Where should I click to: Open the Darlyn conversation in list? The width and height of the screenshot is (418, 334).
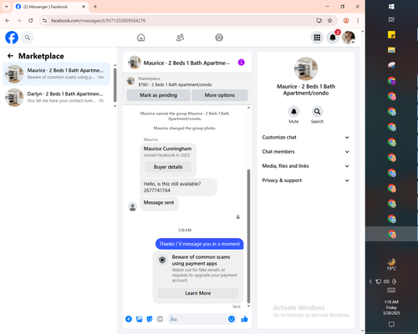coord(56,97)
